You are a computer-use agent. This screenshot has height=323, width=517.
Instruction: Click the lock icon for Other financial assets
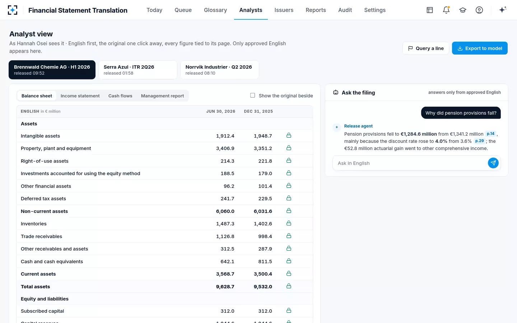(x=289, y=186)
